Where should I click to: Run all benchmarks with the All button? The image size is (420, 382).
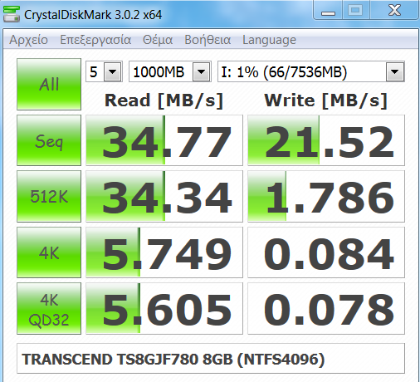(x=49, y=84)
